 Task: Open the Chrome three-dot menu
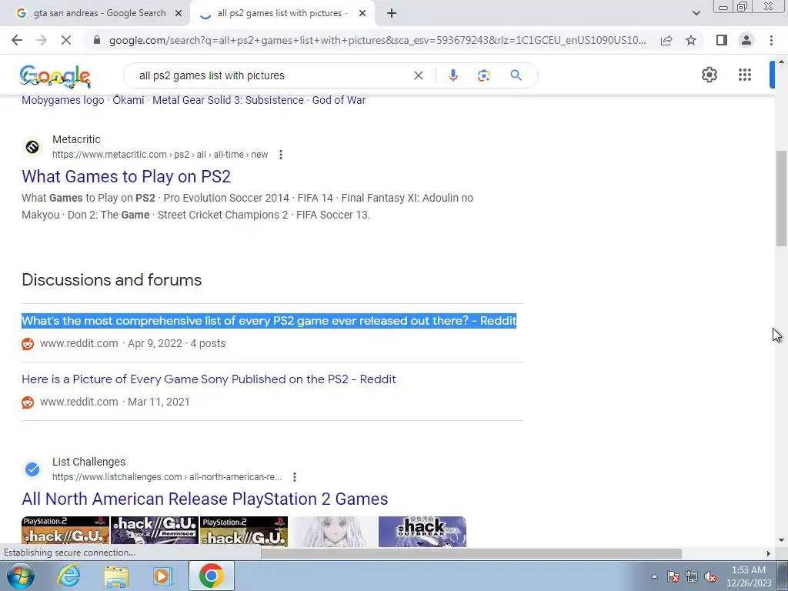coord(771,40)
